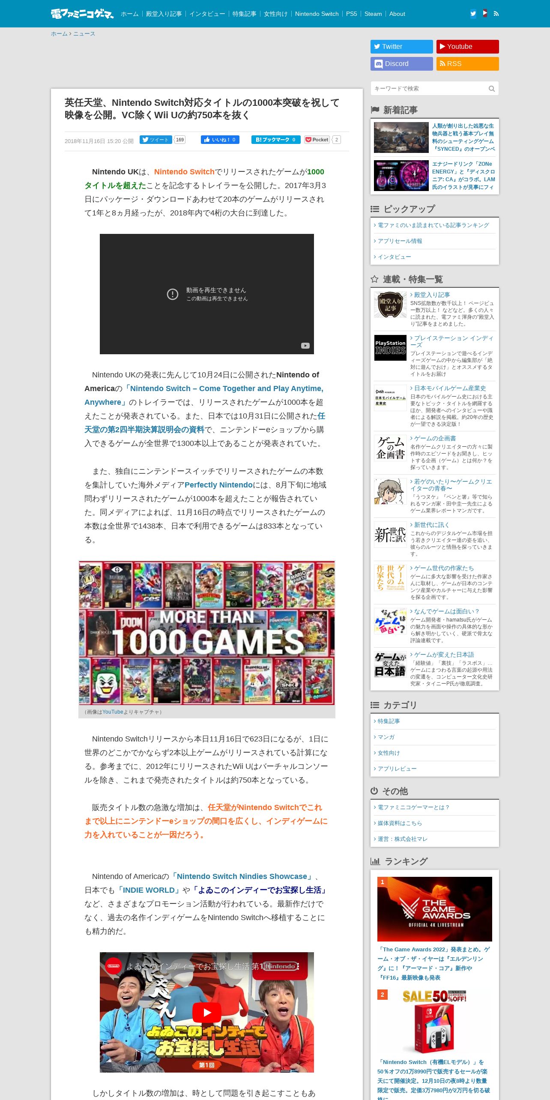Open the Nintendo Switch Nindies Showcase link
The image size is (550, 1100).
242,876
